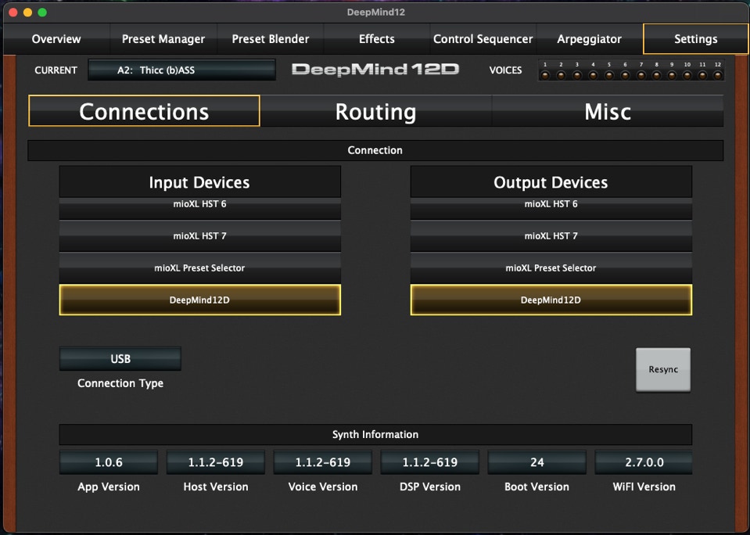The height and width of the screenshot is (535, 750).
Task: Click voice indicator LED 1
Action: coord(545,74)
